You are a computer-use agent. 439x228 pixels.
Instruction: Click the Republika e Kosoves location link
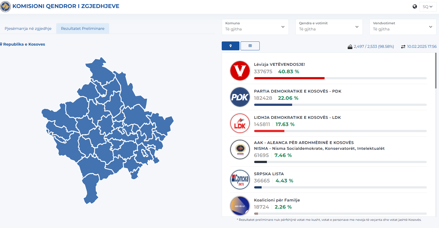pos(24,44)
